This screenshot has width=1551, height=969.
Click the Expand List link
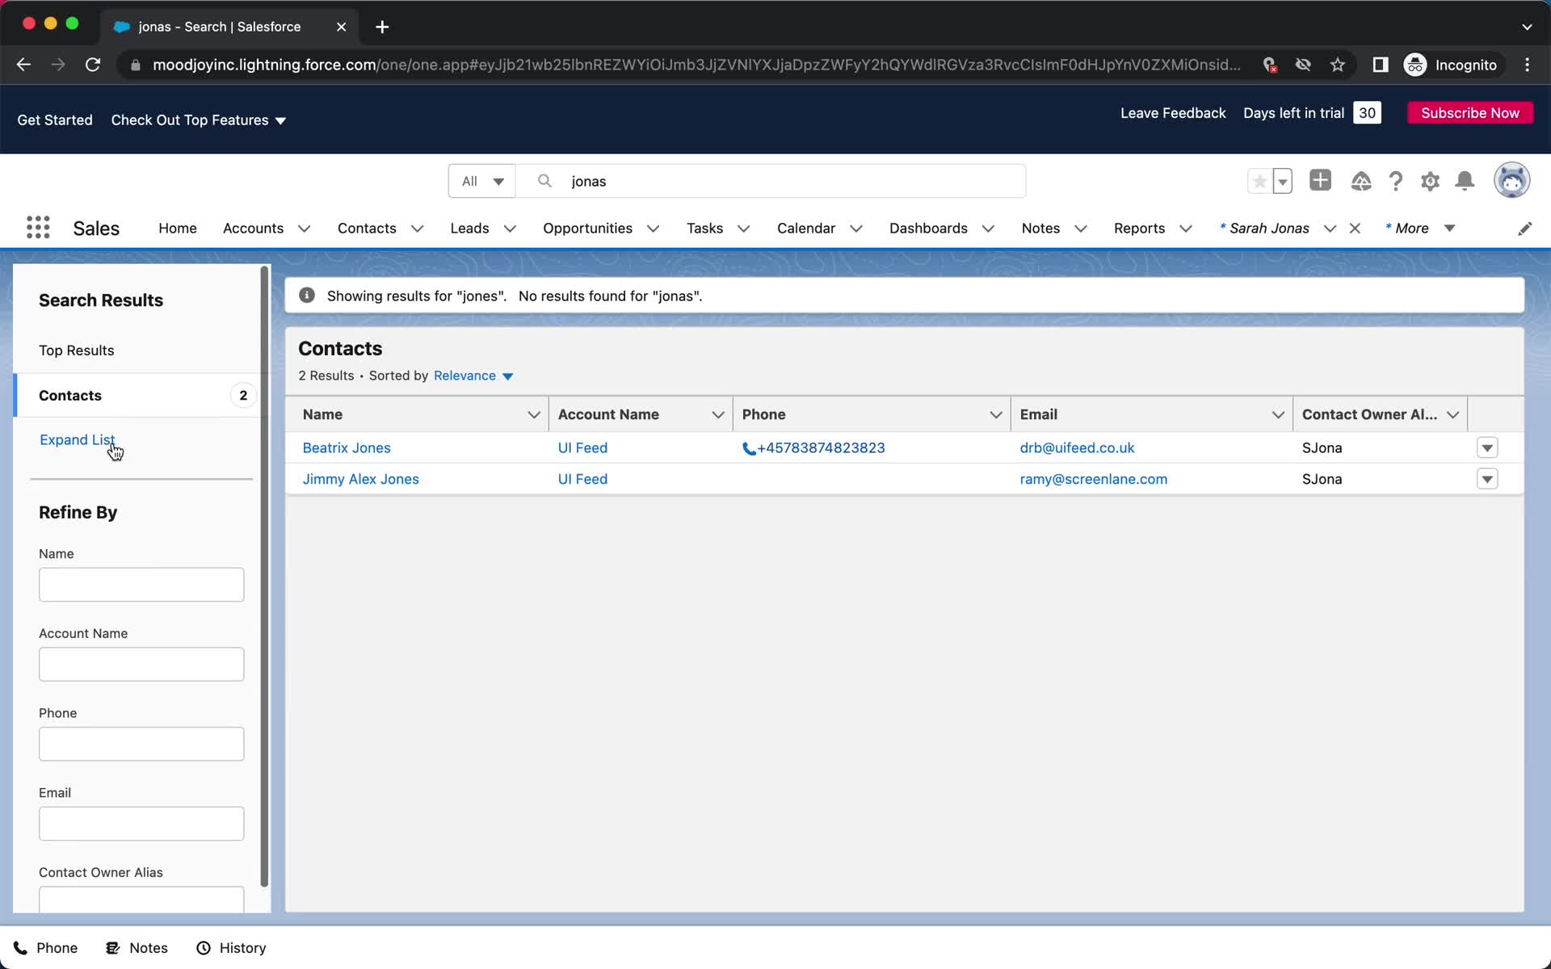tap(77, 439)
